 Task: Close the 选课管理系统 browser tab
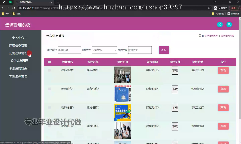click(51, 2)
